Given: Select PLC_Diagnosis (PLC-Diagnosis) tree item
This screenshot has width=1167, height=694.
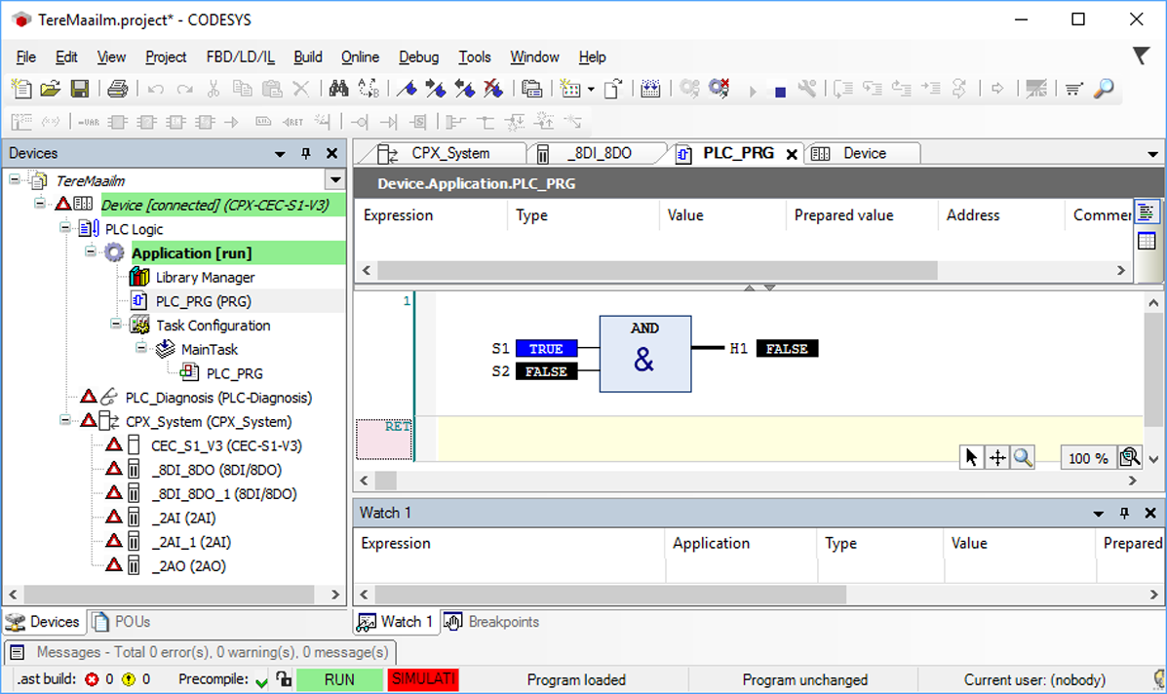Looking at the screenshot, I should [218, 398].
